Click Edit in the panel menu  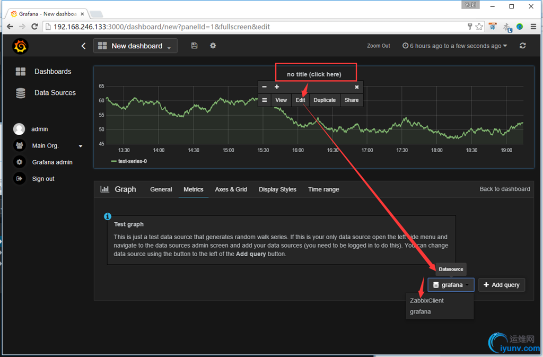[x=300, y=100]
